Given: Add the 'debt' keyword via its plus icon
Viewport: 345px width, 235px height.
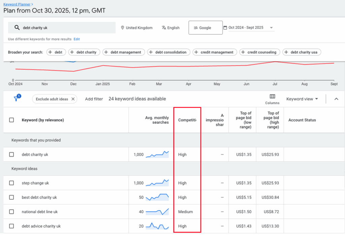Looking at the screenshot, I should coord(50,52).
